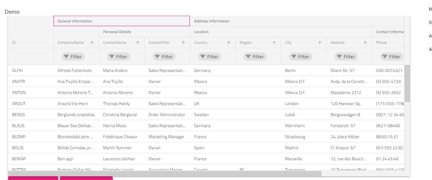The height and width of the screenshot is (180, 432).
Task: Open Filter chip under ContactTitle
Action: click(x=164, y=57)
